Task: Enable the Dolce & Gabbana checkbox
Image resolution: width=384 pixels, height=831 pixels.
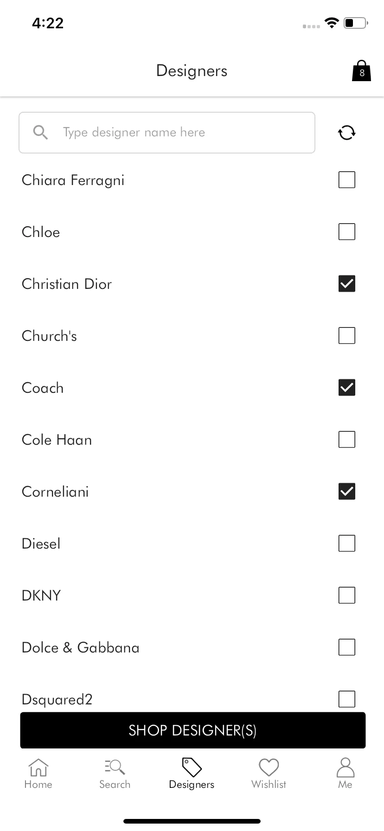Action: [347, 647]
